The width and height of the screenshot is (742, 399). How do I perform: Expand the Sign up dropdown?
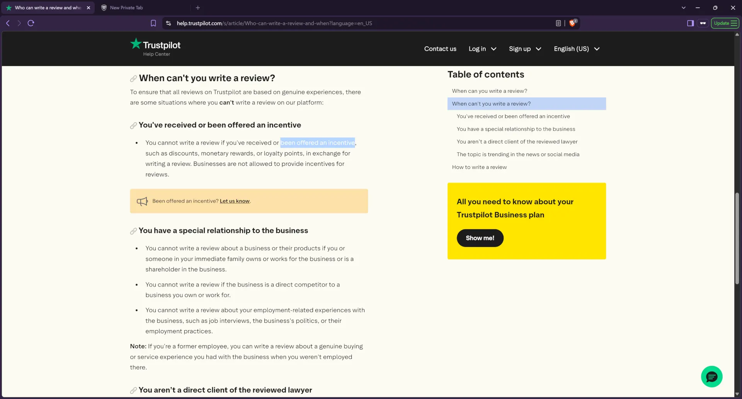[x=525, y=49]
